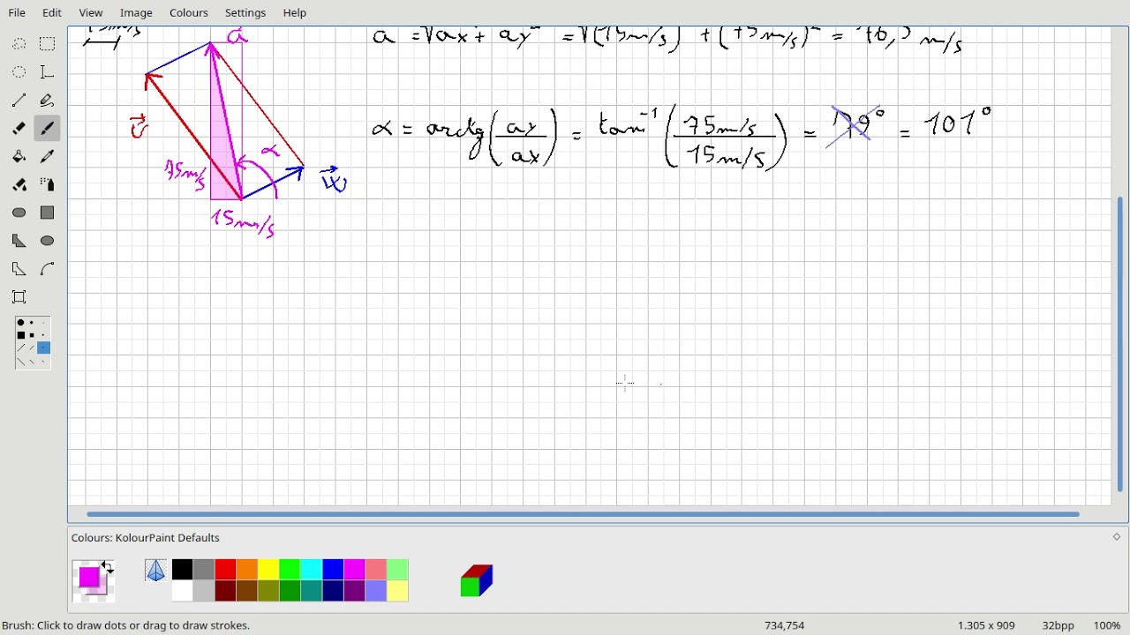Open the Help menu
The image size is (1130, 635).
pos(295,13)
